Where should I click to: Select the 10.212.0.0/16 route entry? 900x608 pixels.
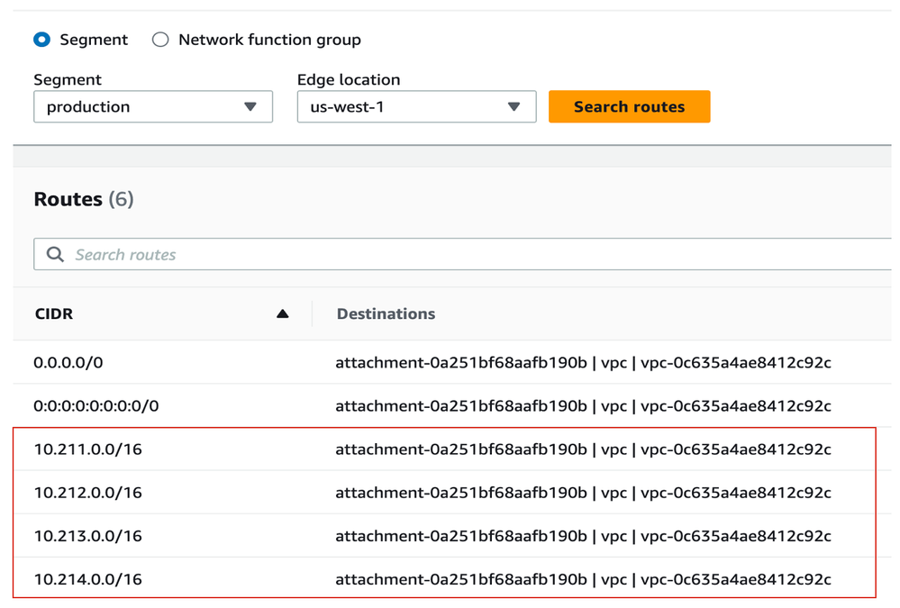[x=88, y=493]
